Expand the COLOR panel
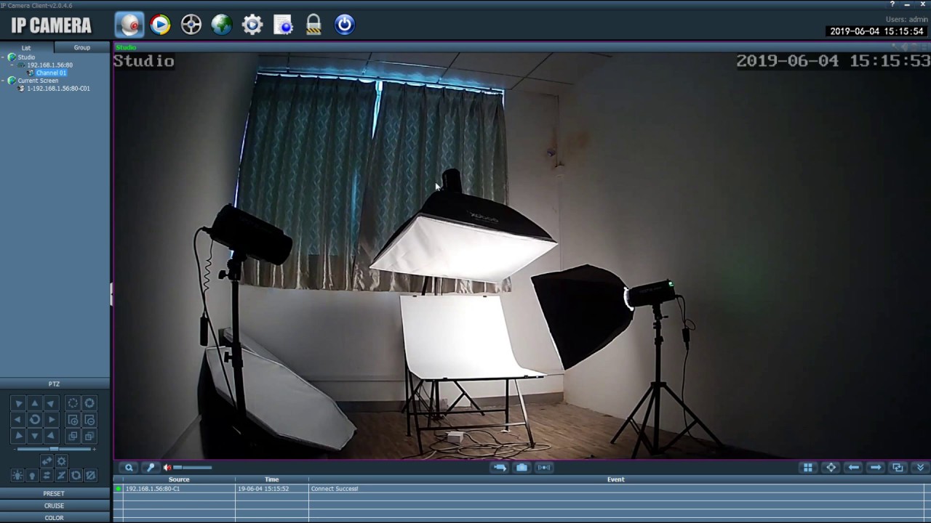 coord(55,518)
